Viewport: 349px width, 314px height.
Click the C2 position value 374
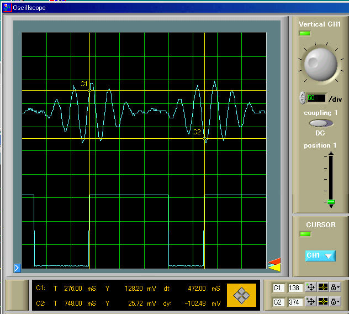click(x=295, y=302)
